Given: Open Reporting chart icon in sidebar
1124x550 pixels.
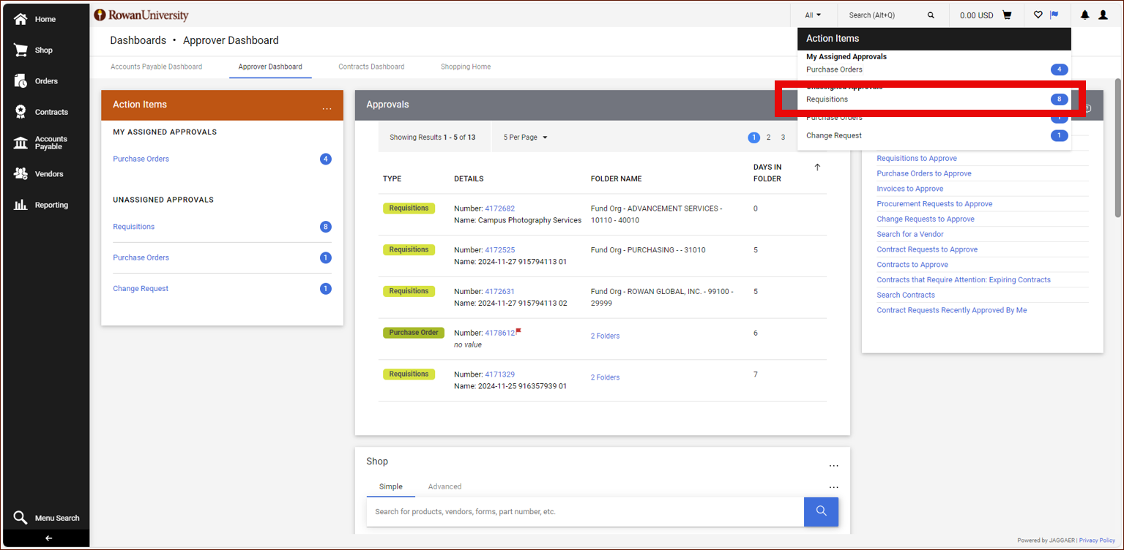Looking at the screenshot, I should click(21, 205).
